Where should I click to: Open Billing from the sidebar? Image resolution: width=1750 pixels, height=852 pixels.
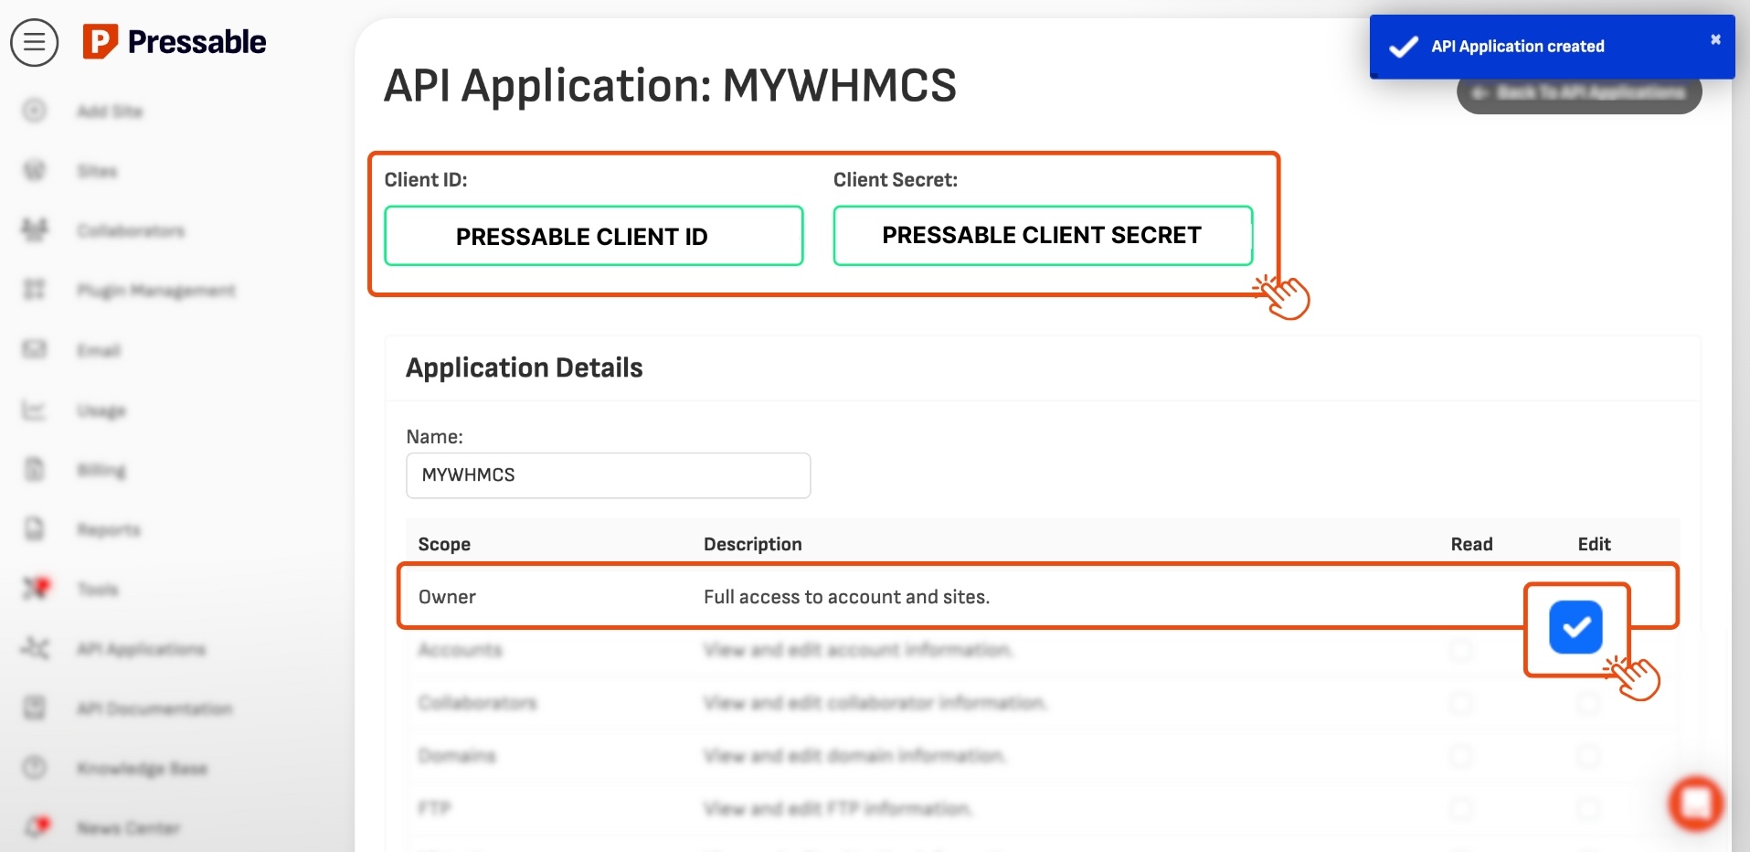pyautogui.click(x=101, y=470)
